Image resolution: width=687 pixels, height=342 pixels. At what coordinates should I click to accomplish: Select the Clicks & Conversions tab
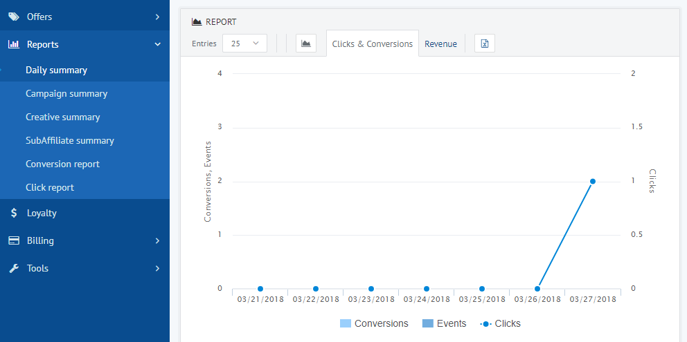(x=373, y=44)
